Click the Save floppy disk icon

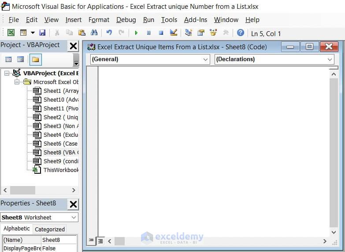pyautogui.click(x=42, y=33)
